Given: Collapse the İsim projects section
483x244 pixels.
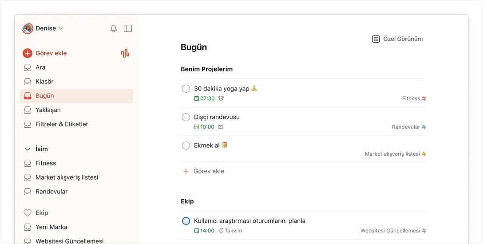Looking at the screenshot, I should (28, 149).
